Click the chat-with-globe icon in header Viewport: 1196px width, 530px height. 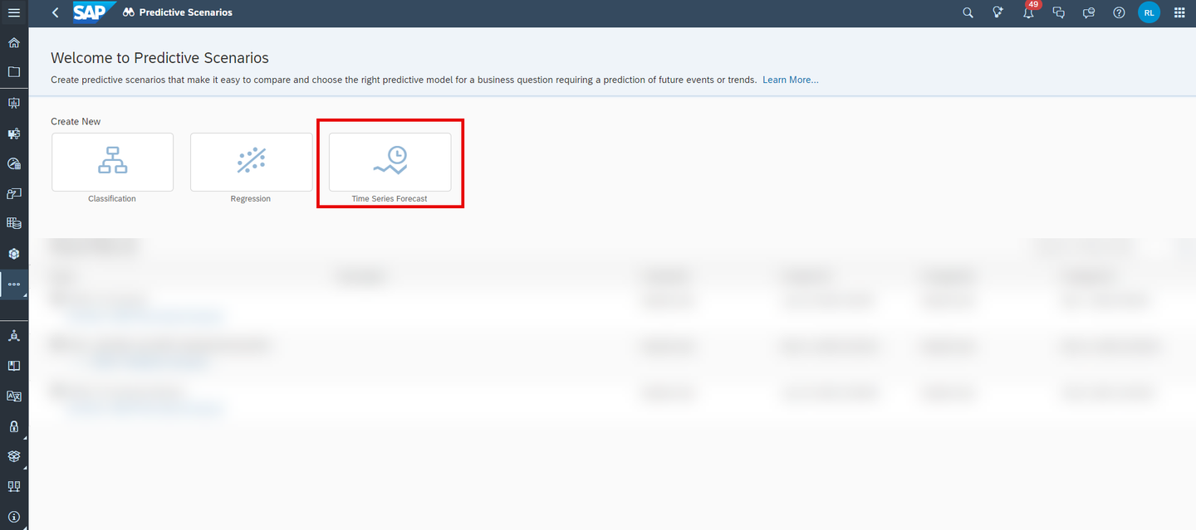[1089, 12]
